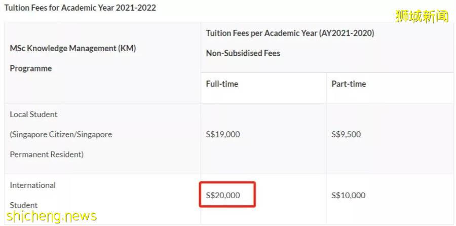The image size is (456, 226).
Task: Click the Student word below International
Action: click(23, 205)
